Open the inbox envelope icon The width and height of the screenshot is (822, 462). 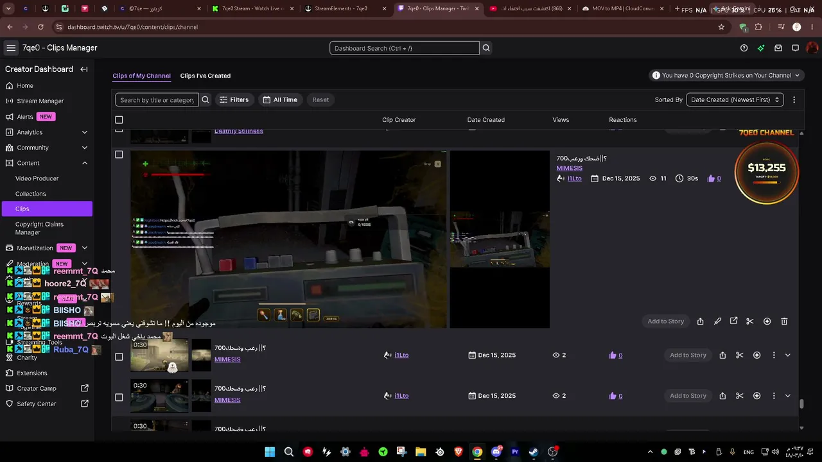pyautogui.click(x=778, y=48)
